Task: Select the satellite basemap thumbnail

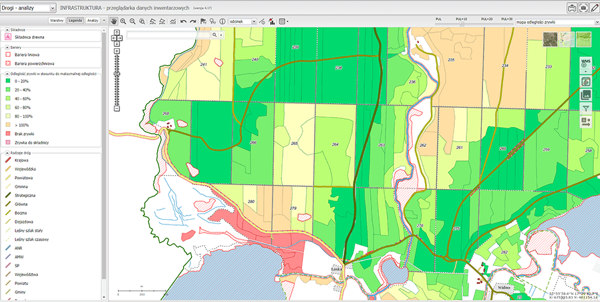Action: point(551,39)
